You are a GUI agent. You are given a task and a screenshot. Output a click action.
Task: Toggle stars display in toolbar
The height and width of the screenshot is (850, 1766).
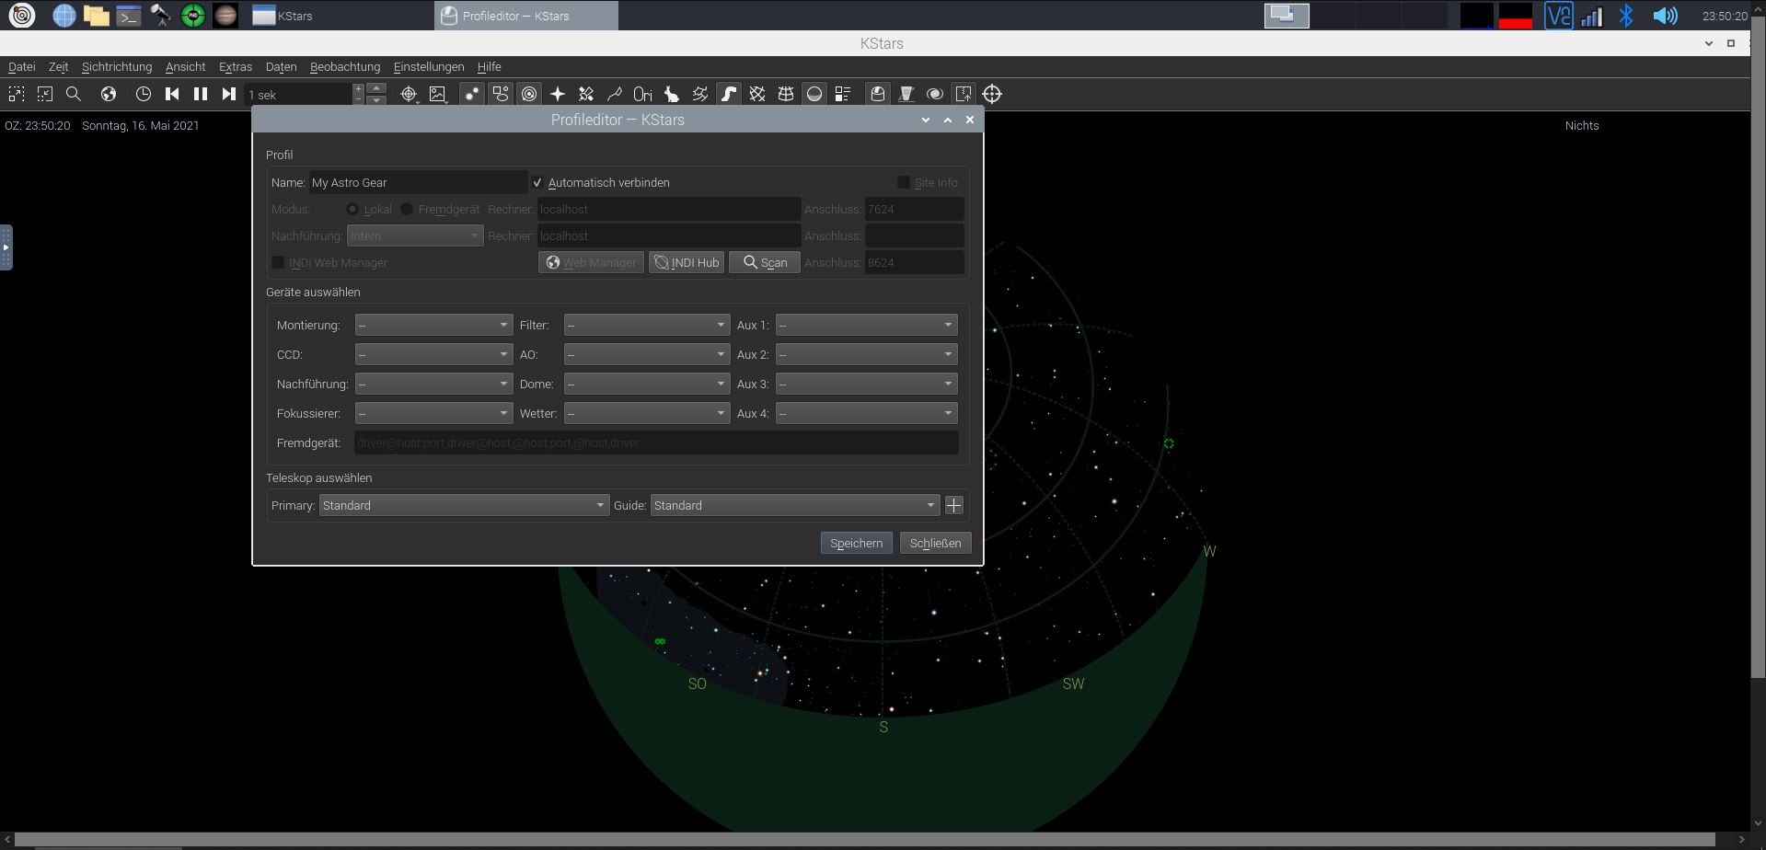click(472, 94)
